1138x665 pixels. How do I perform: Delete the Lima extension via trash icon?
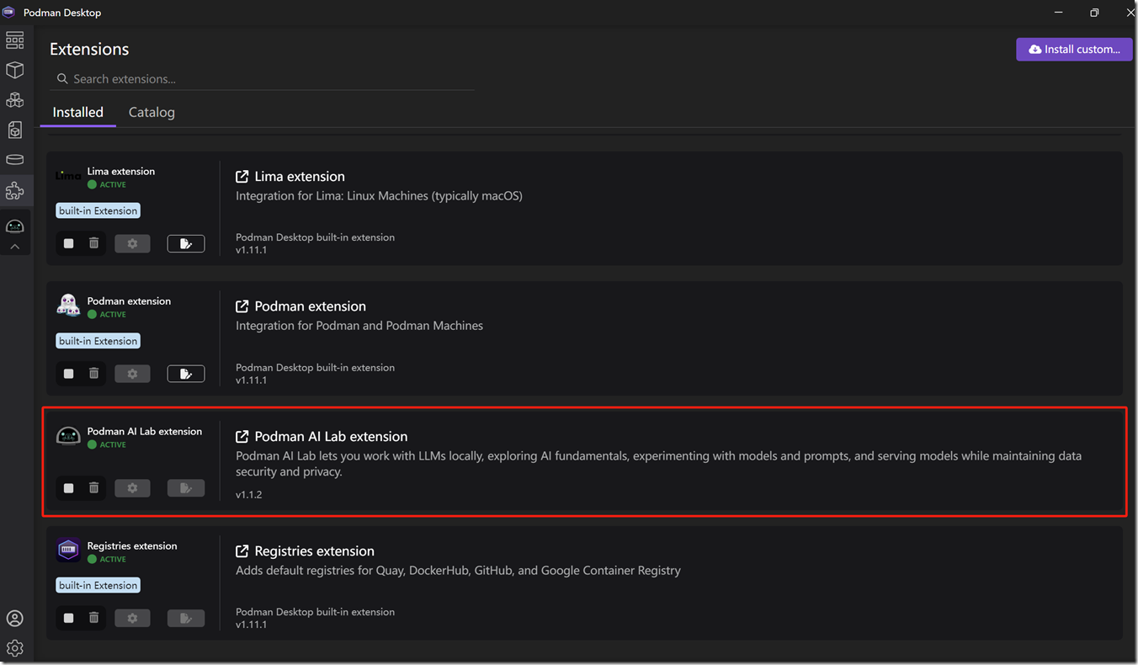coord(94,243)
